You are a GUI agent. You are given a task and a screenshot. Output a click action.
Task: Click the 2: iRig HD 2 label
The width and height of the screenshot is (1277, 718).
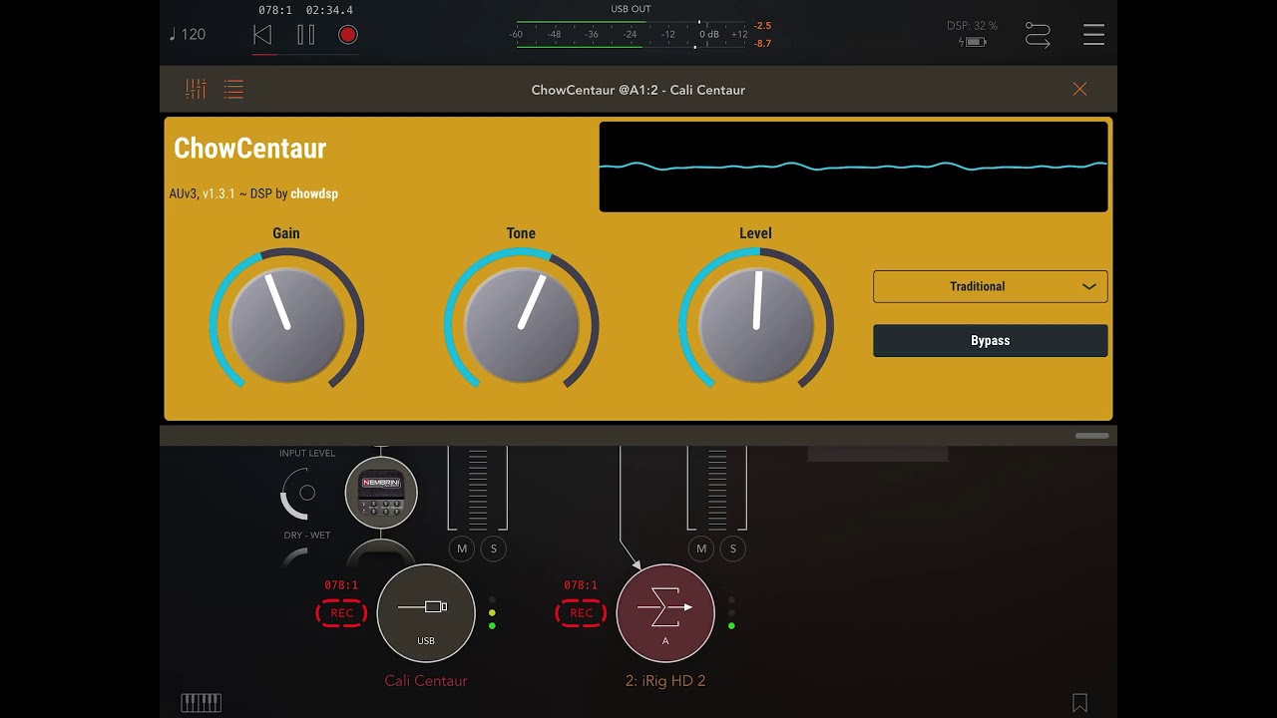[665, 681]
